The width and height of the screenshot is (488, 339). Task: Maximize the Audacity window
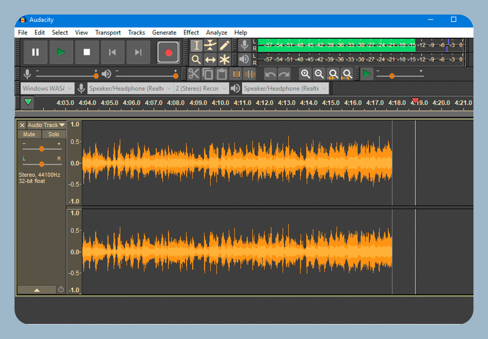pyautogui.click(x=454, y=19)
